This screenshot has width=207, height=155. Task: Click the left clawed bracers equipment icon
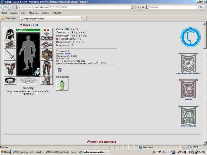pyautogui.click(x=10, y=44)
